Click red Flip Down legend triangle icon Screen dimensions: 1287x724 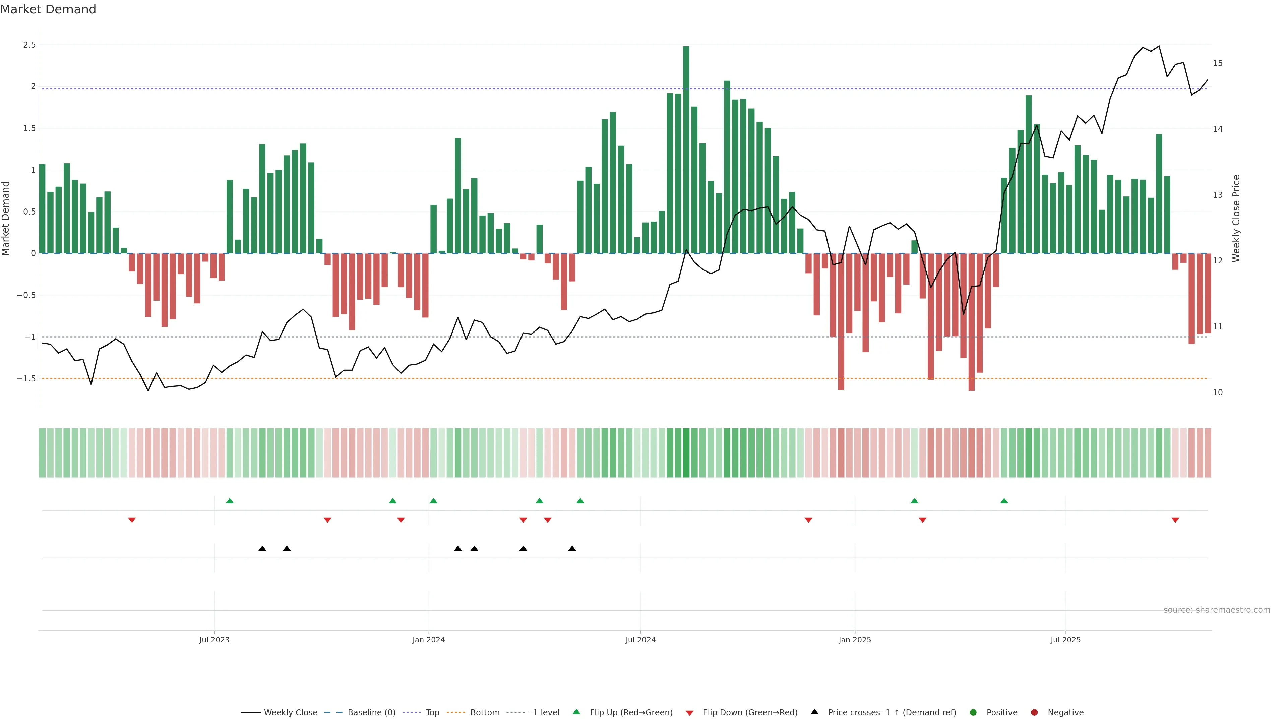(x=689, y=713)
